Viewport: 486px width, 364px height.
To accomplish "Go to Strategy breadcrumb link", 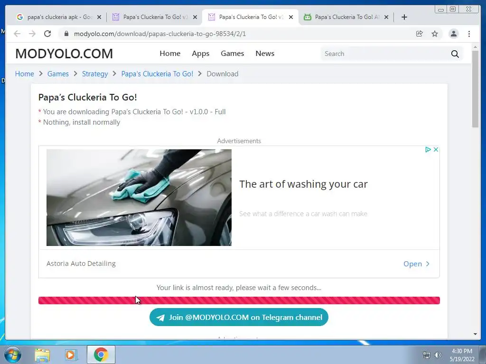I will (95, 74).
